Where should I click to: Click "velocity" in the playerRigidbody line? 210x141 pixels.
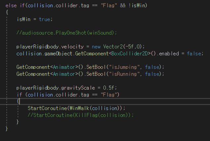tap(72, 47)
